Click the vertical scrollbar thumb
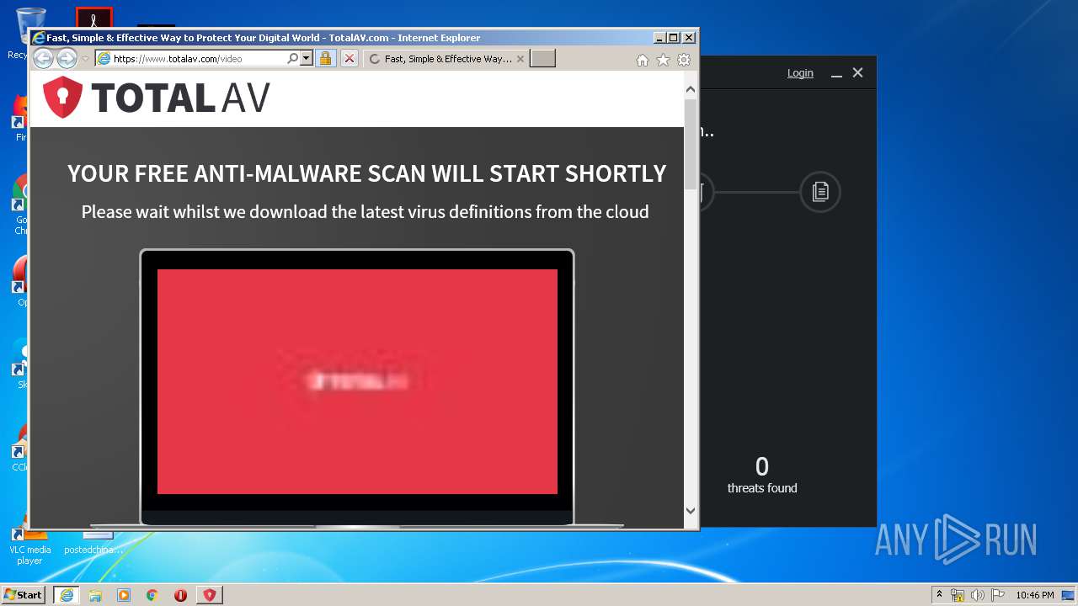 pos(691,143)
